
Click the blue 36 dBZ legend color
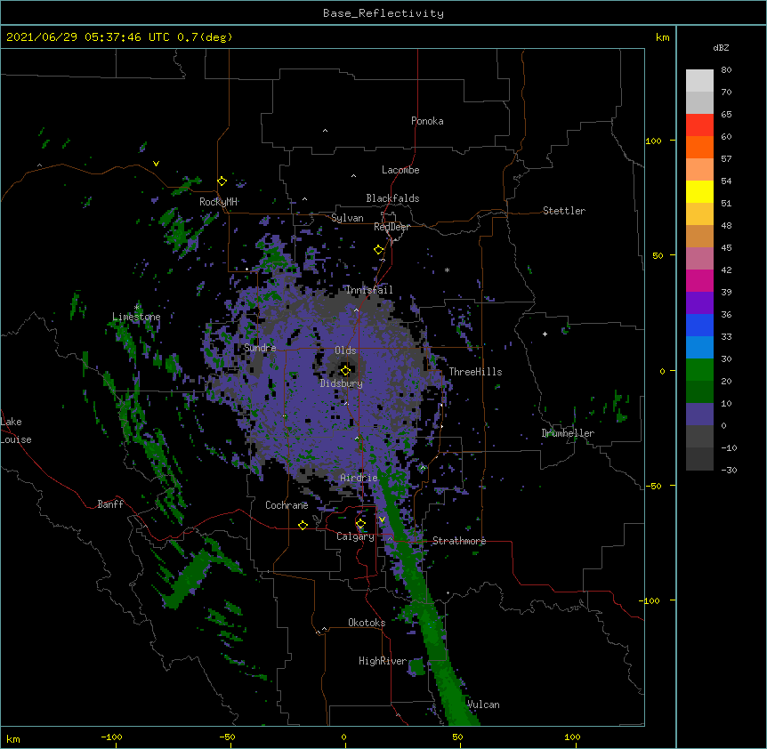point(699,325)
